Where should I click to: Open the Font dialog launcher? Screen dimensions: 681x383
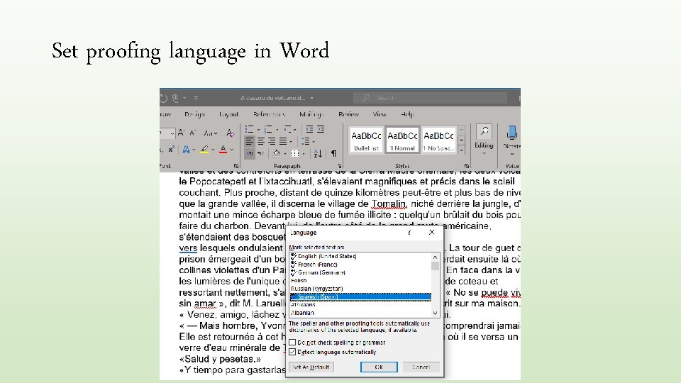236,166
